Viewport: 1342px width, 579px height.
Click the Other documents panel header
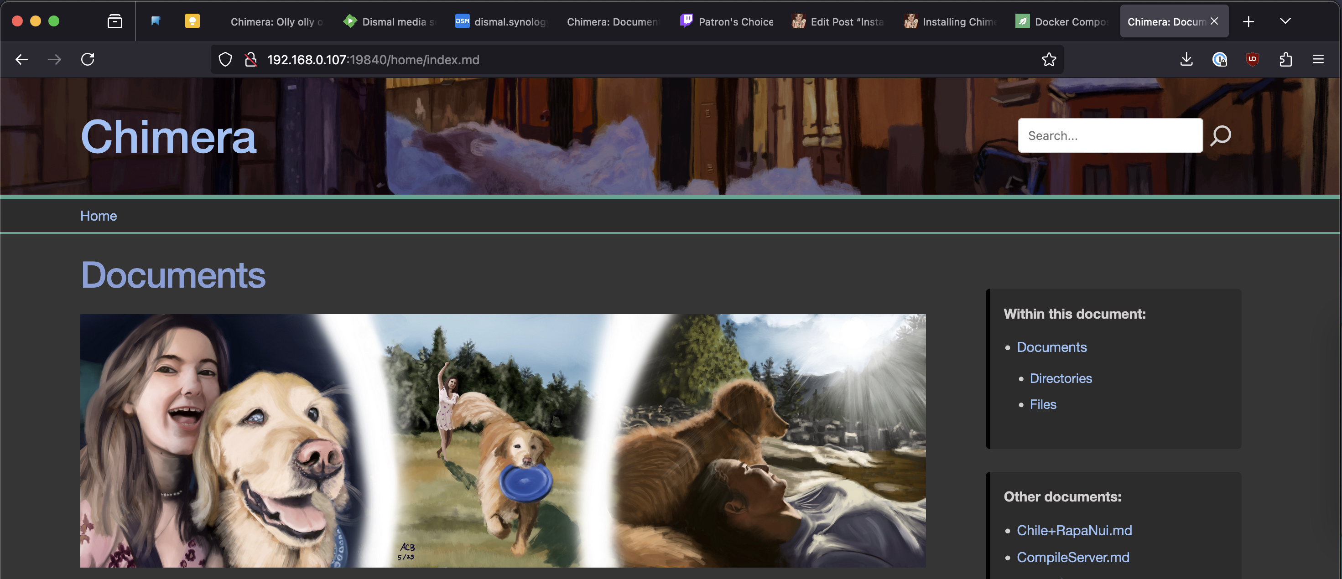(1063, 495)
